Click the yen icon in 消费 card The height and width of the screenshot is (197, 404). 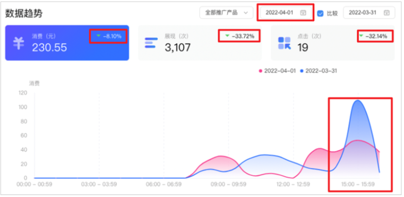tap(19, 43)
